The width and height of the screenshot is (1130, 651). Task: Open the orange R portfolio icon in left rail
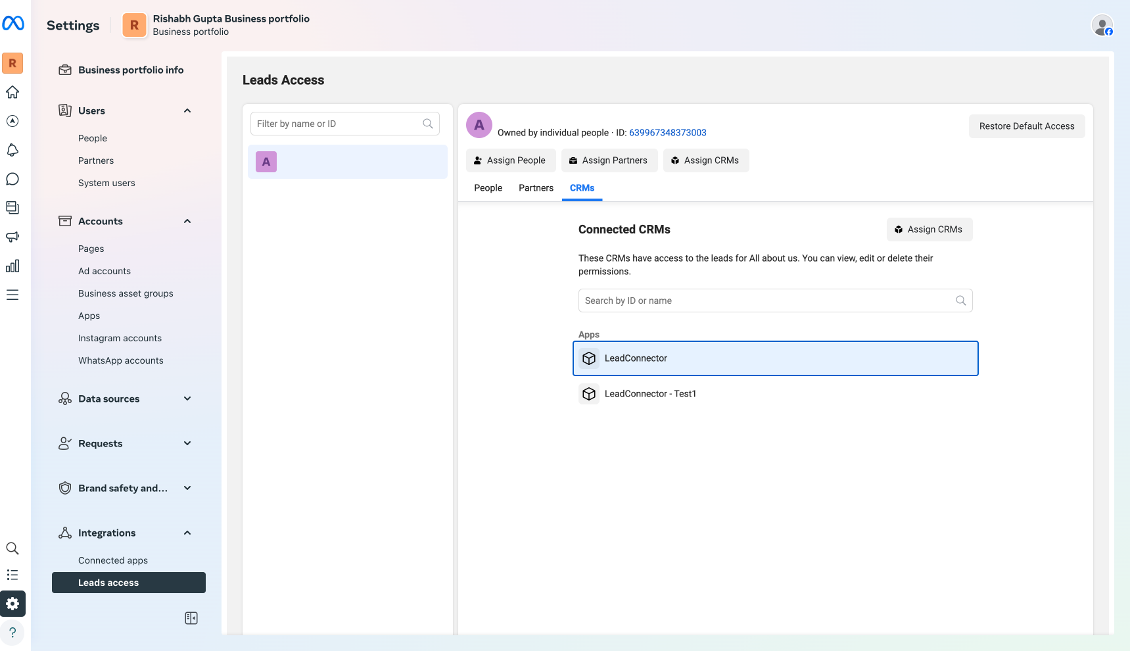(x=12, y=63)
